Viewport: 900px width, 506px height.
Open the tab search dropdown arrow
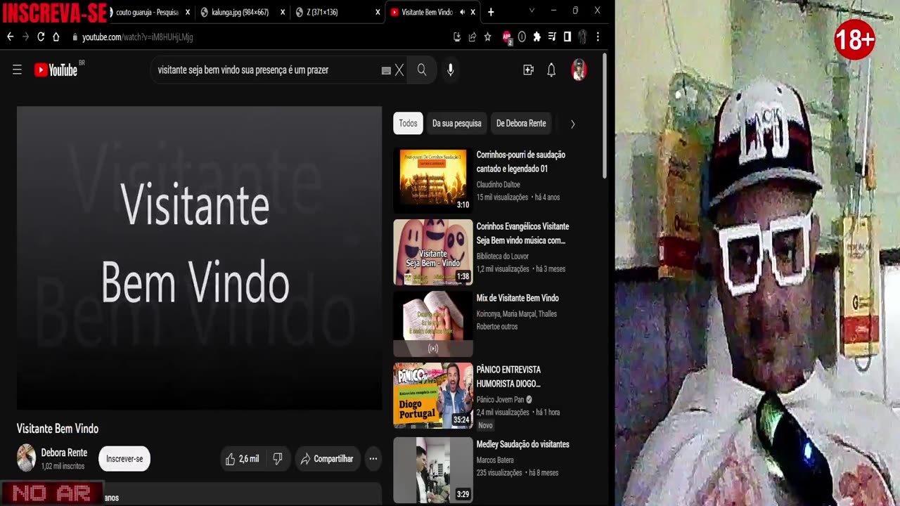pos(531,11)
